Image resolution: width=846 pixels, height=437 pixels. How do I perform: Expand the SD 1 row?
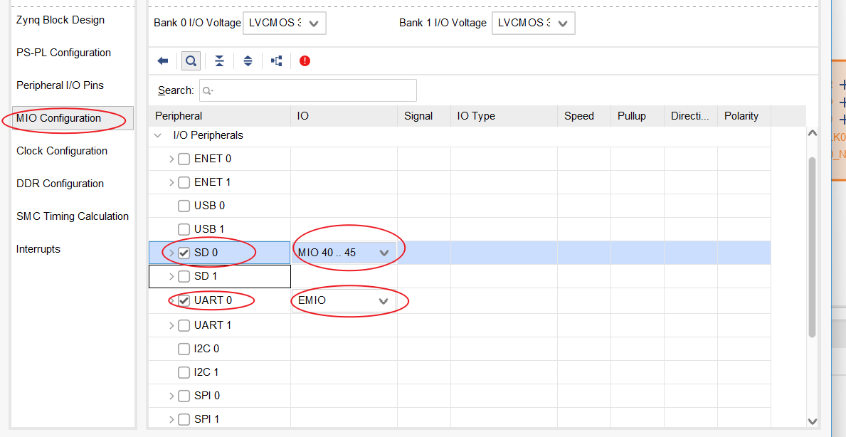tap(171, 277)
